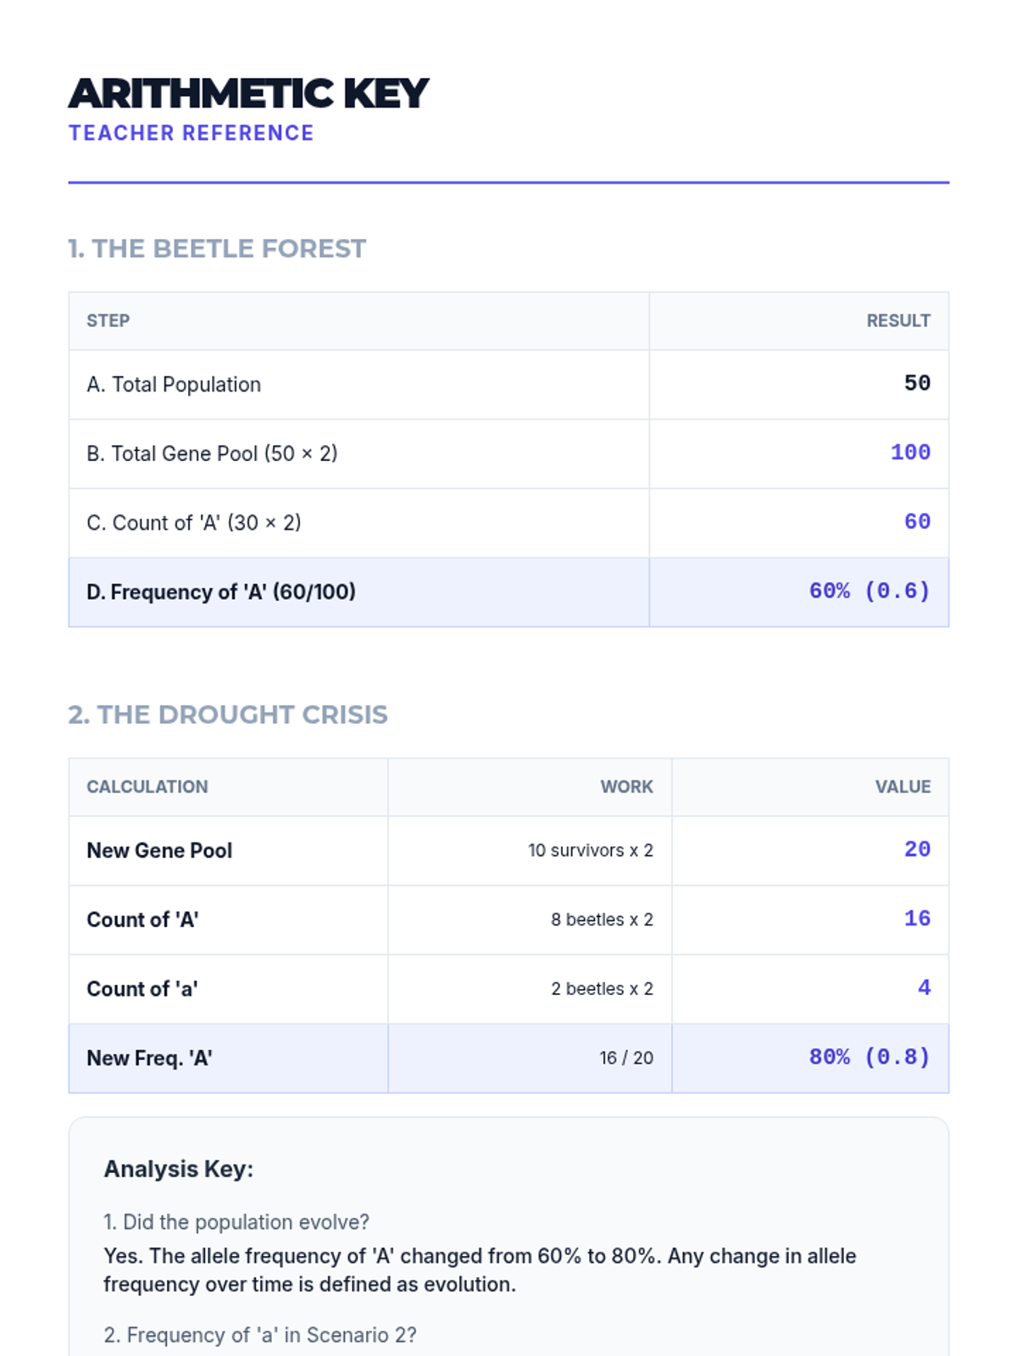Click the ARITHMETIC KEY title
Screen dimensions: 1017x1356
tap(248, 93)
